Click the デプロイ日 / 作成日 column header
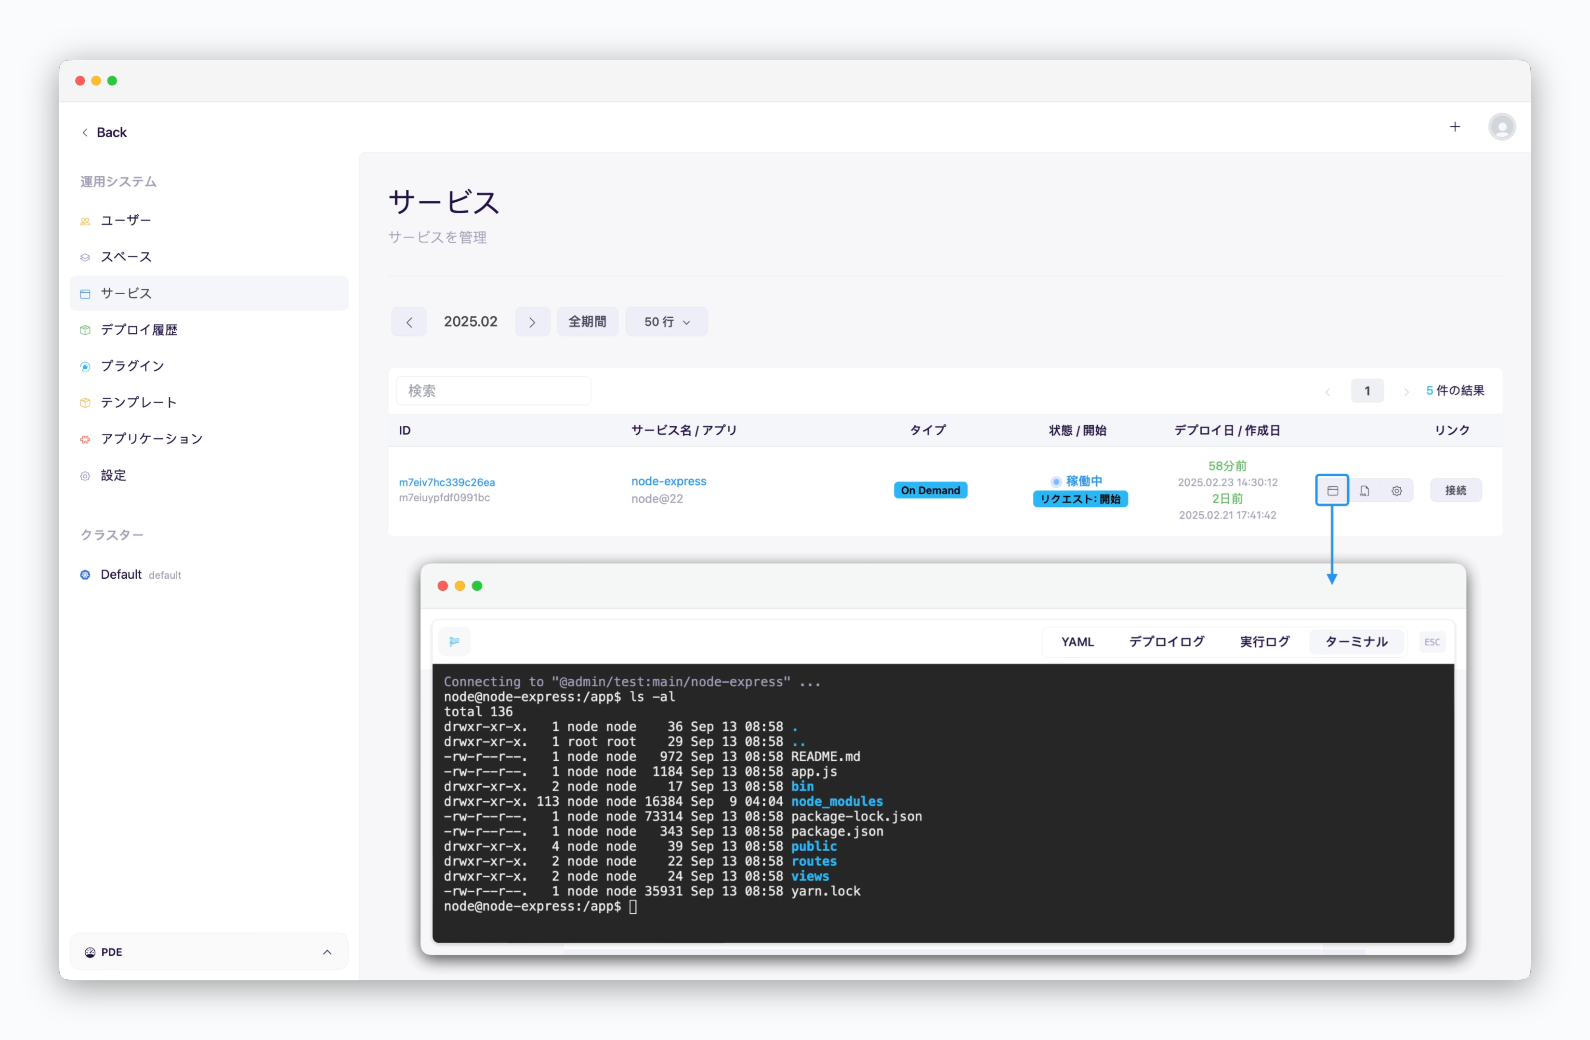 [x=1227, y=431]
